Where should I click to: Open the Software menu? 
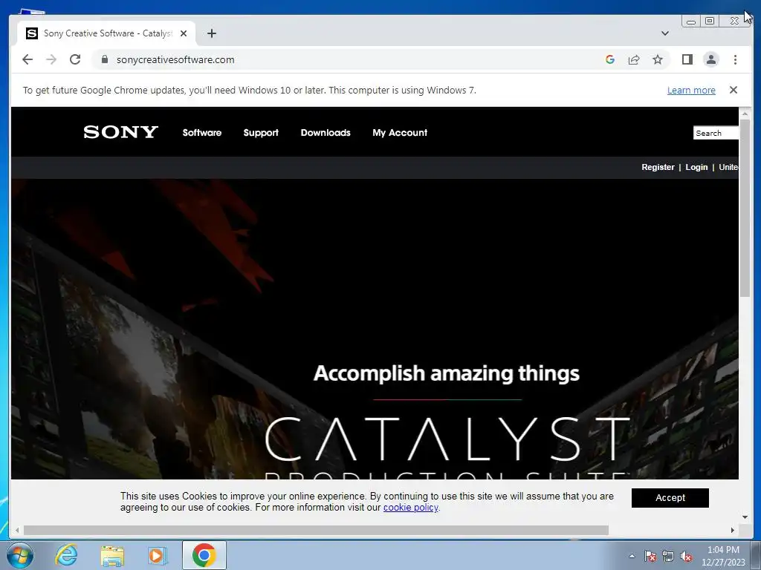pos(202,133)
